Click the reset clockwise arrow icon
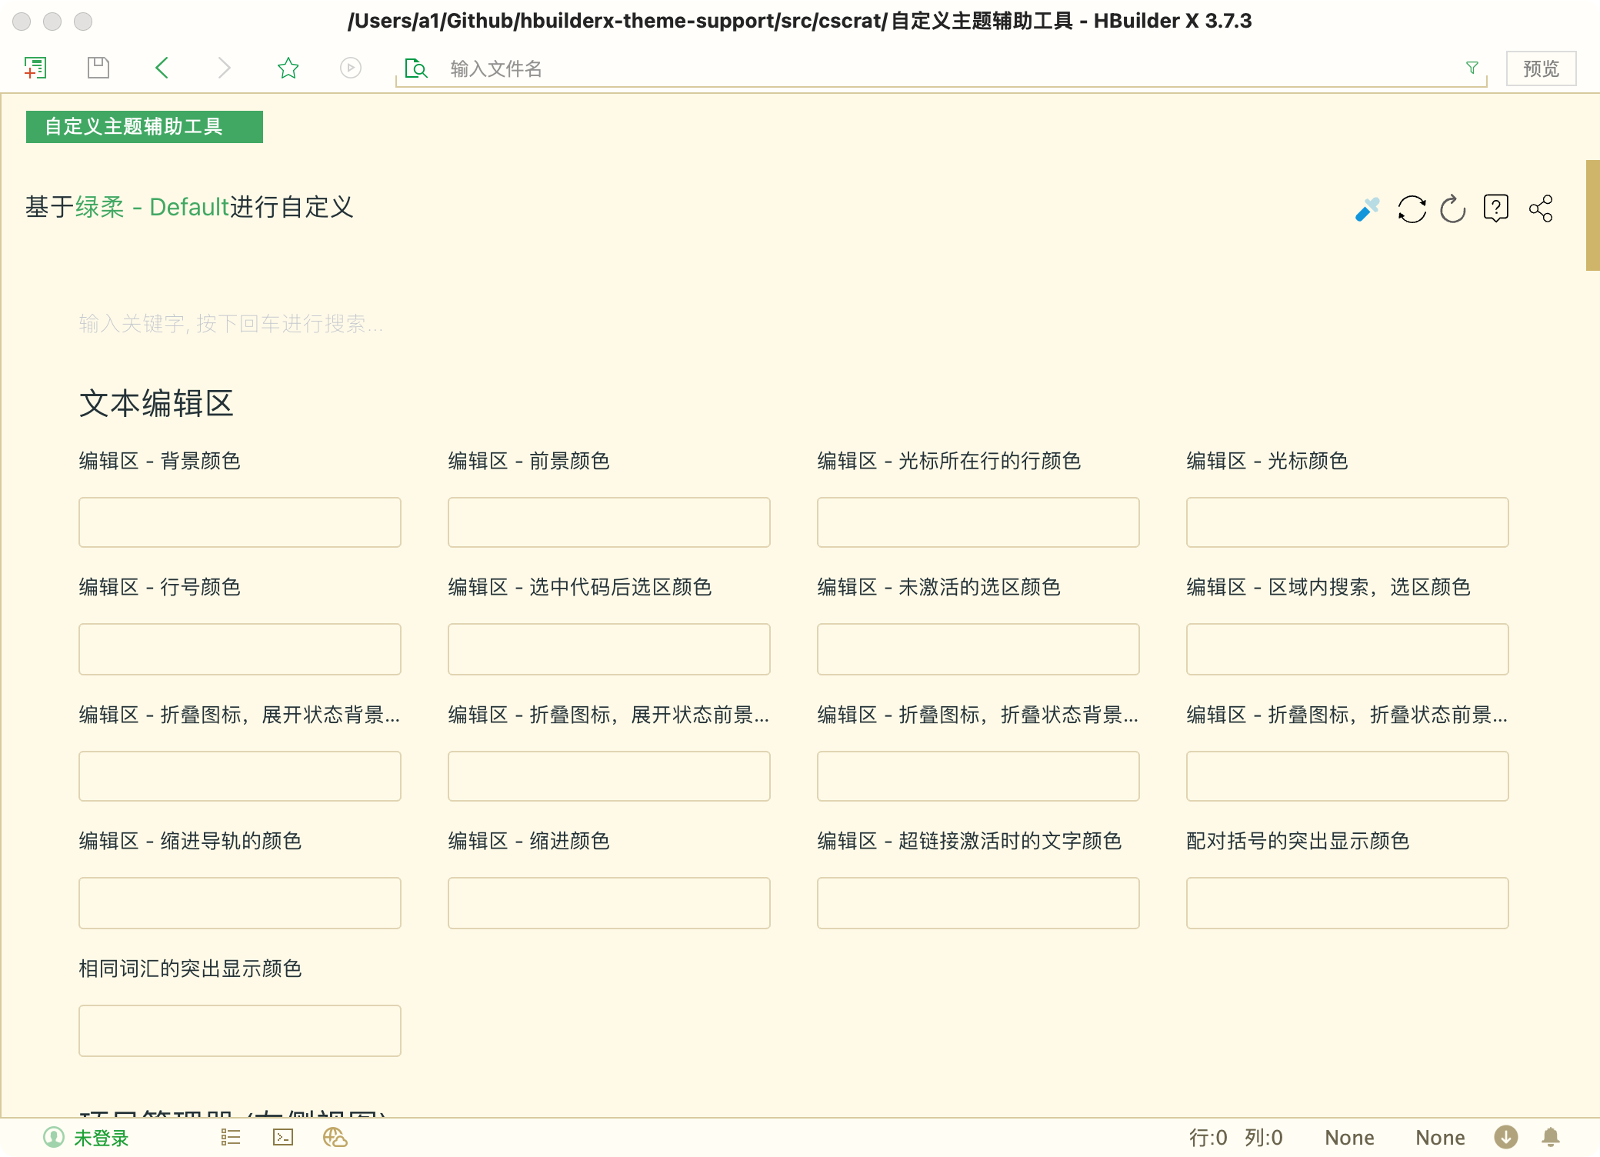The image size is (1600, 1157). pos(1453,208)
